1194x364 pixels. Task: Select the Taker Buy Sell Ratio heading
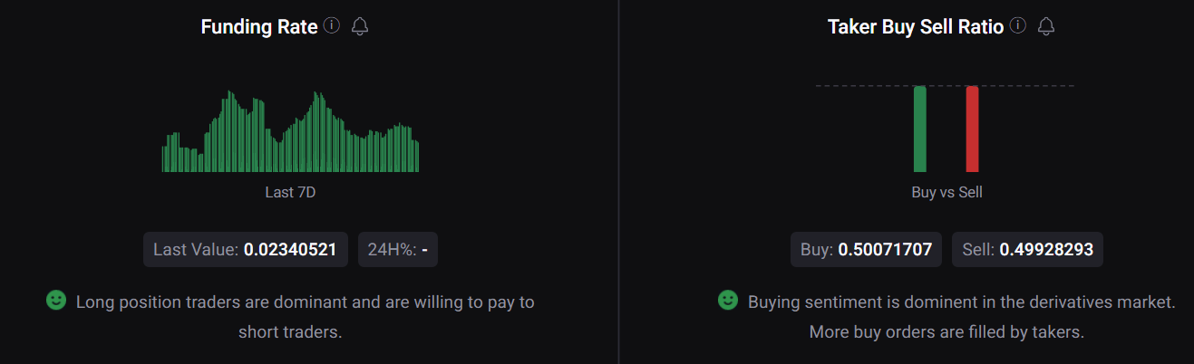[916, 27]
